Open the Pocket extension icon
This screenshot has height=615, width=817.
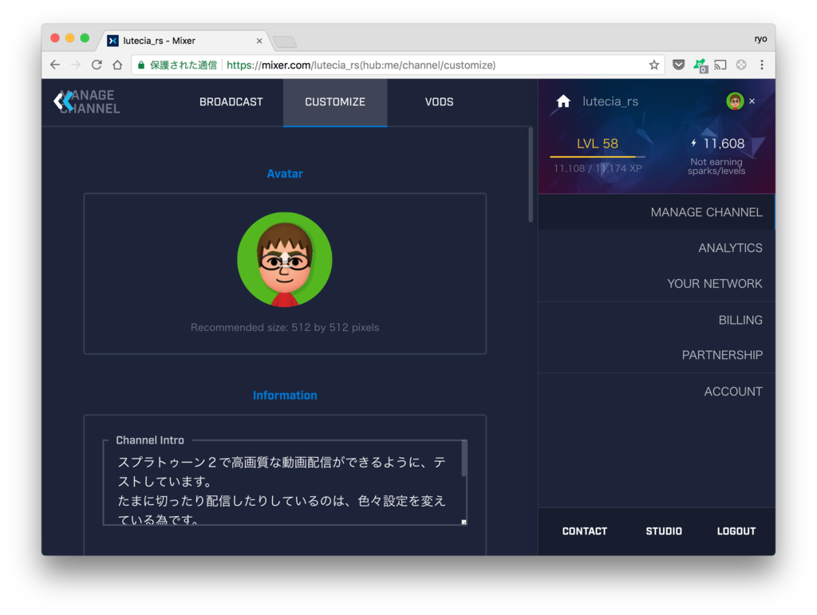click(x=678, y=65)
